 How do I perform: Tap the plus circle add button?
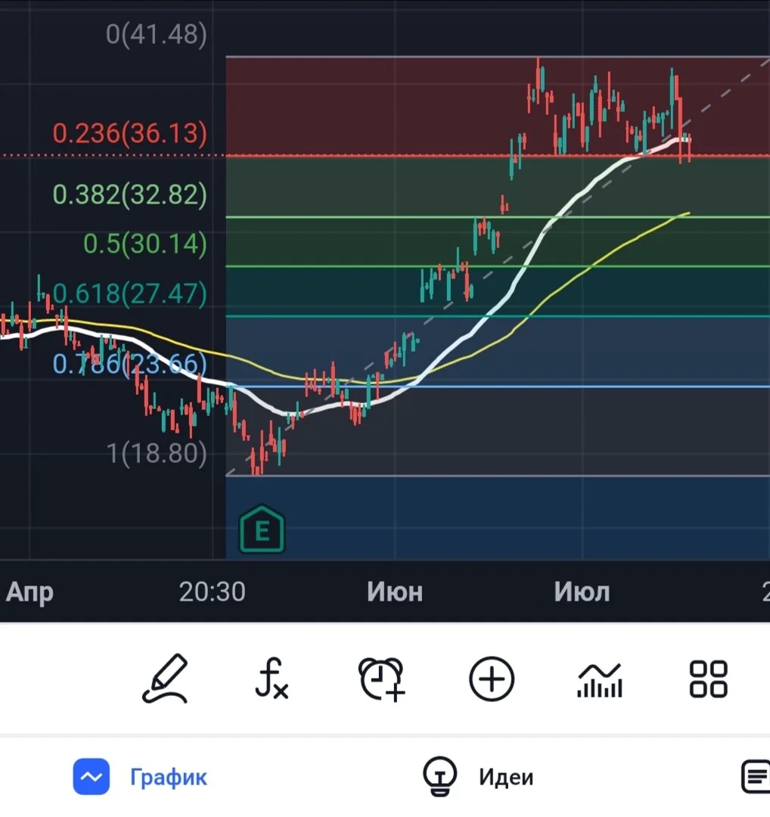click(x=492, y=679)
